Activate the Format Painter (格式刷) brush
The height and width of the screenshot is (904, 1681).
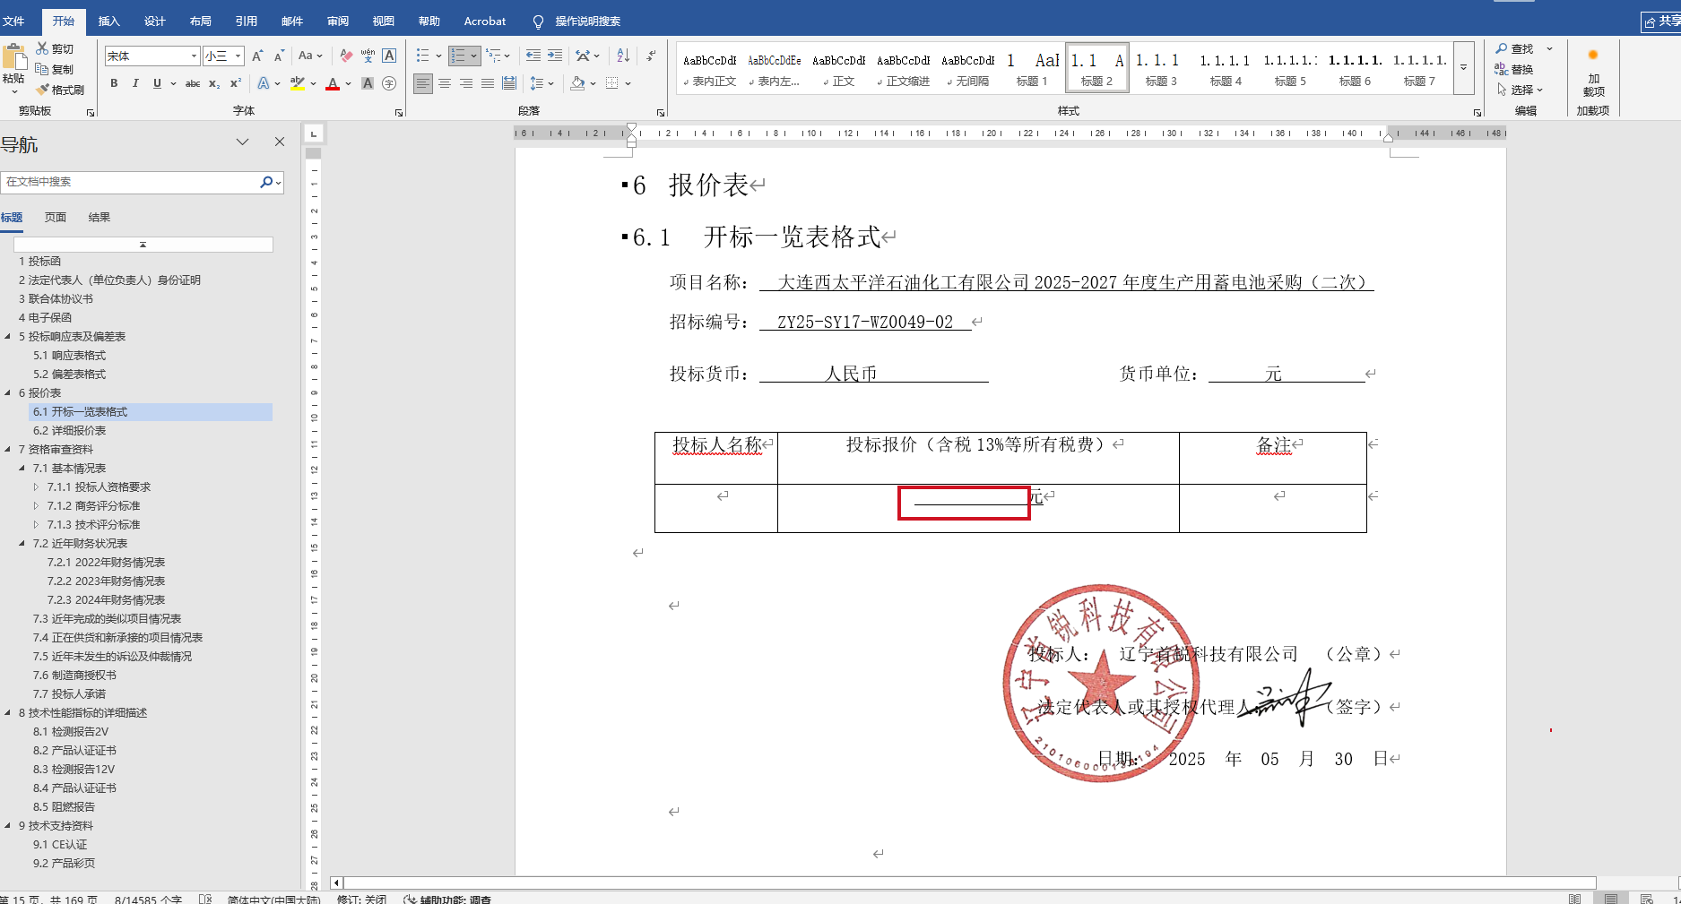pos(42,90)
